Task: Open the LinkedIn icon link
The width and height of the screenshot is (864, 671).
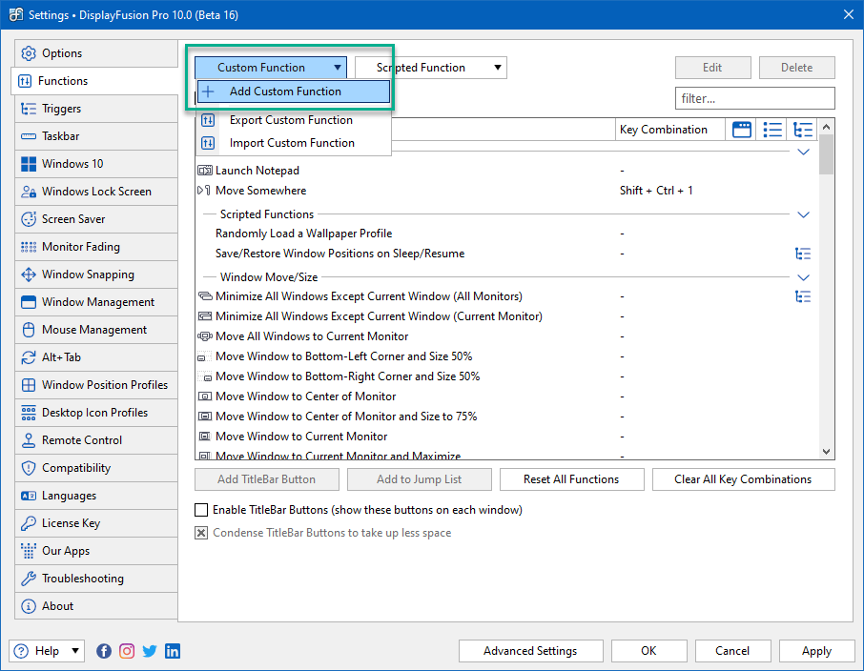Action: (x=173, y=651)
